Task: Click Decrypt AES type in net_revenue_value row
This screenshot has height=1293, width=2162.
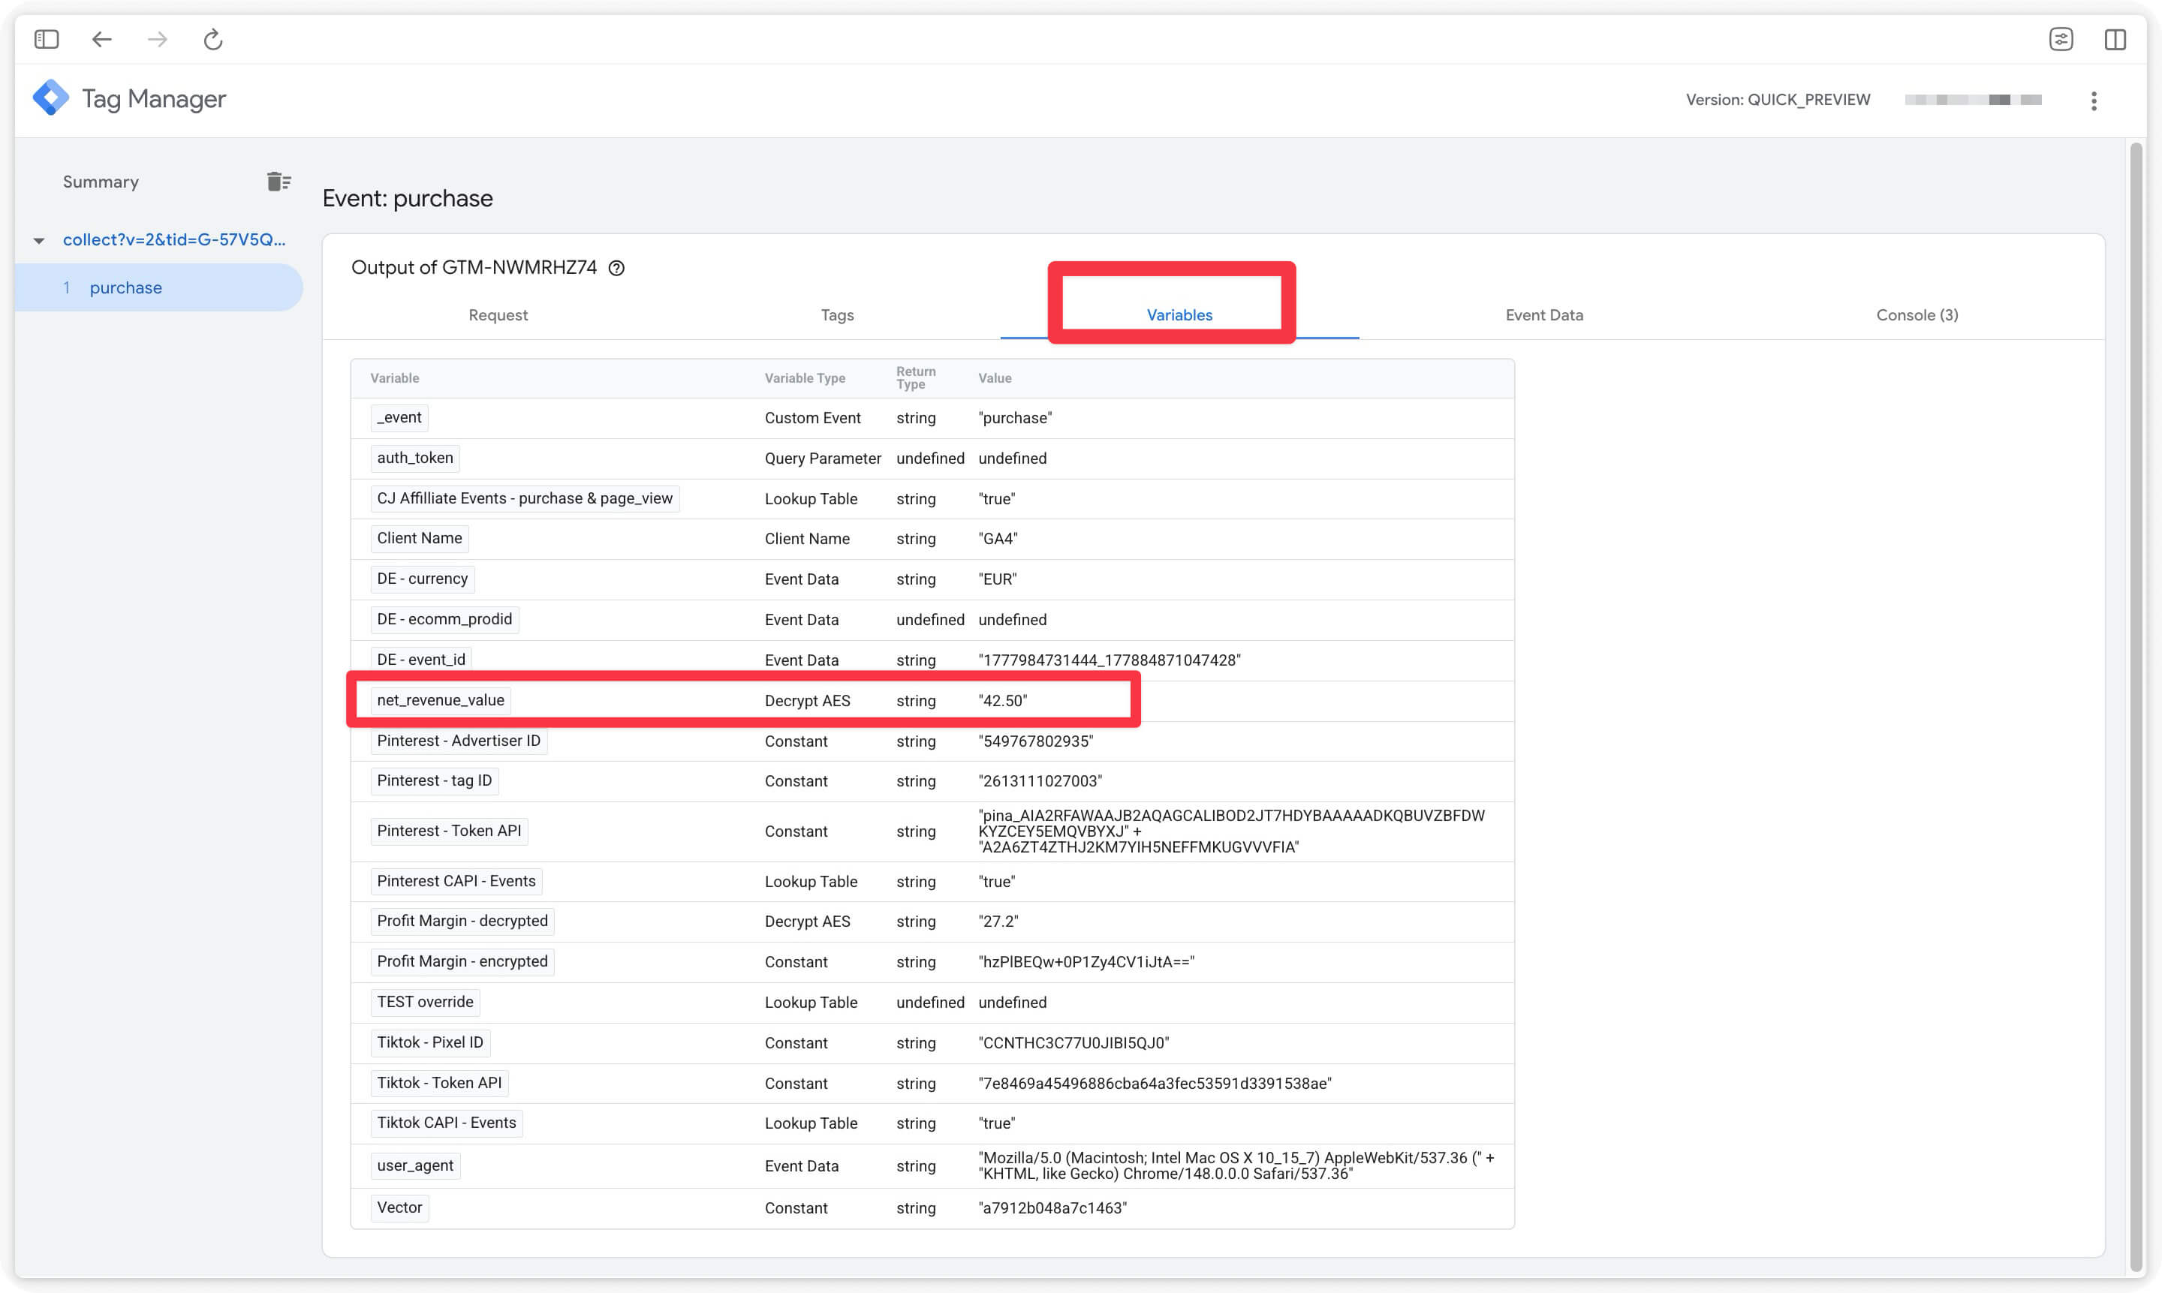Action: (x=807, y=702)
